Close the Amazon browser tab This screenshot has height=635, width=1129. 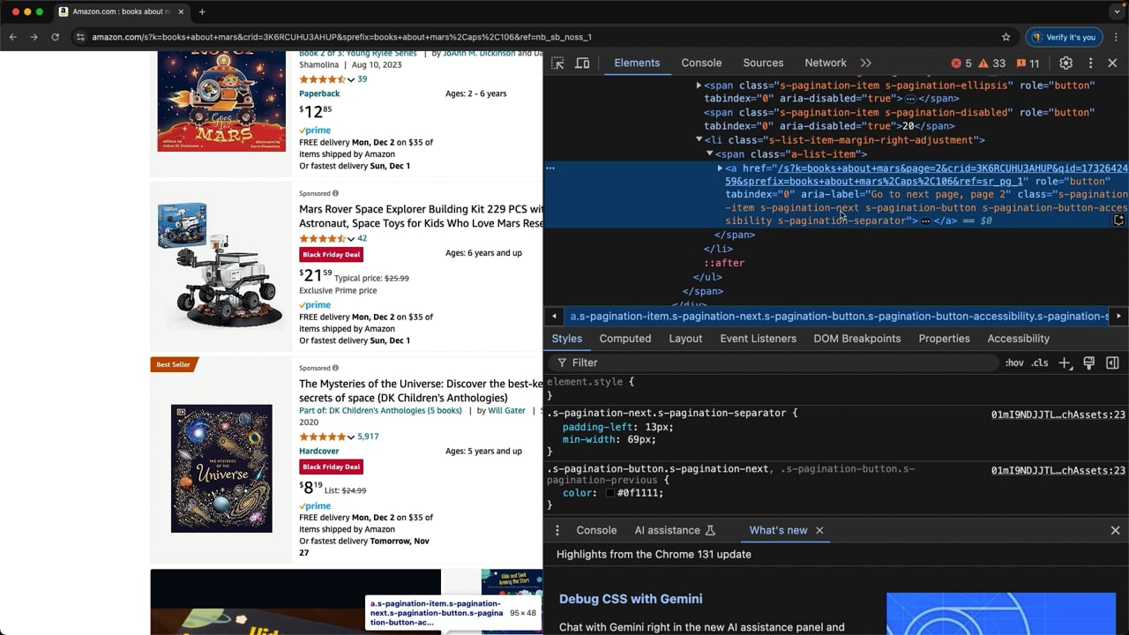(181, 11)
